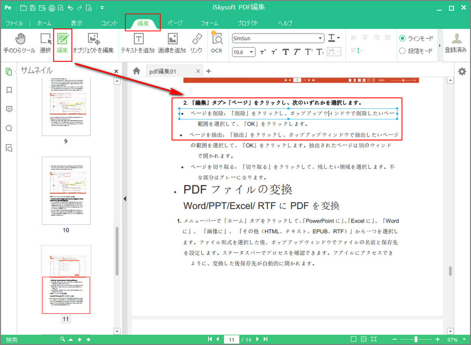Click the 登録済み registered user icon

(456, 43)
